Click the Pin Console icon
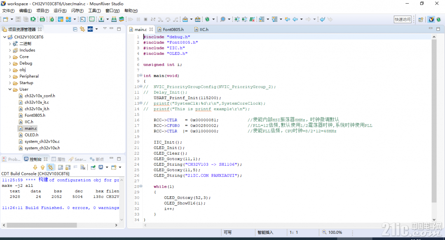445x240 pixels. [x=93, y=167]
